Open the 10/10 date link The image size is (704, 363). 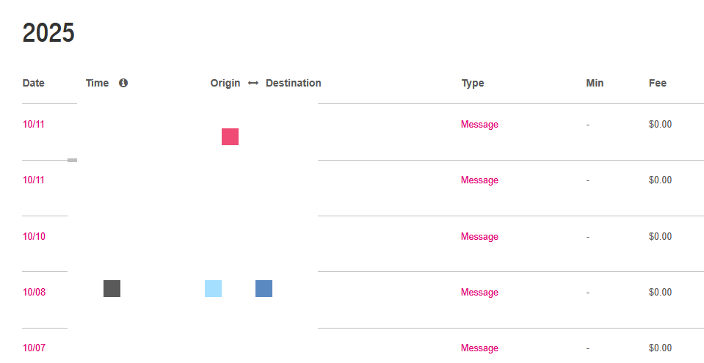click(34, 236)
